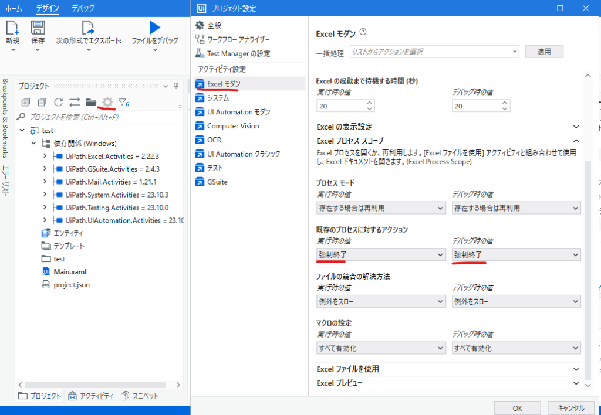The image size is (601, 415).
Task: Select Computer Vision activity settings
Action: (x=249, y=126)
